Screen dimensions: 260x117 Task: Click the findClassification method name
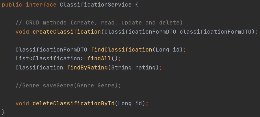click(121, 50)
